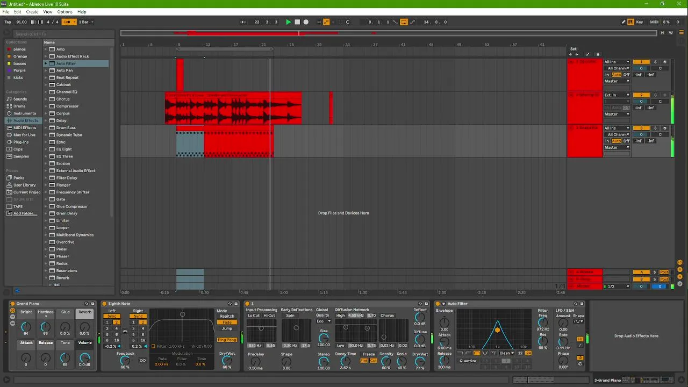Select the Max for Live category
The width and height of the screenshot is (688, 387).
(x=25, y=135)
